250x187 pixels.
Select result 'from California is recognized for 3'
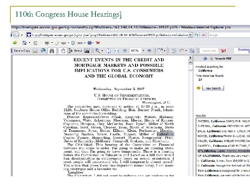tap(224, 170)
